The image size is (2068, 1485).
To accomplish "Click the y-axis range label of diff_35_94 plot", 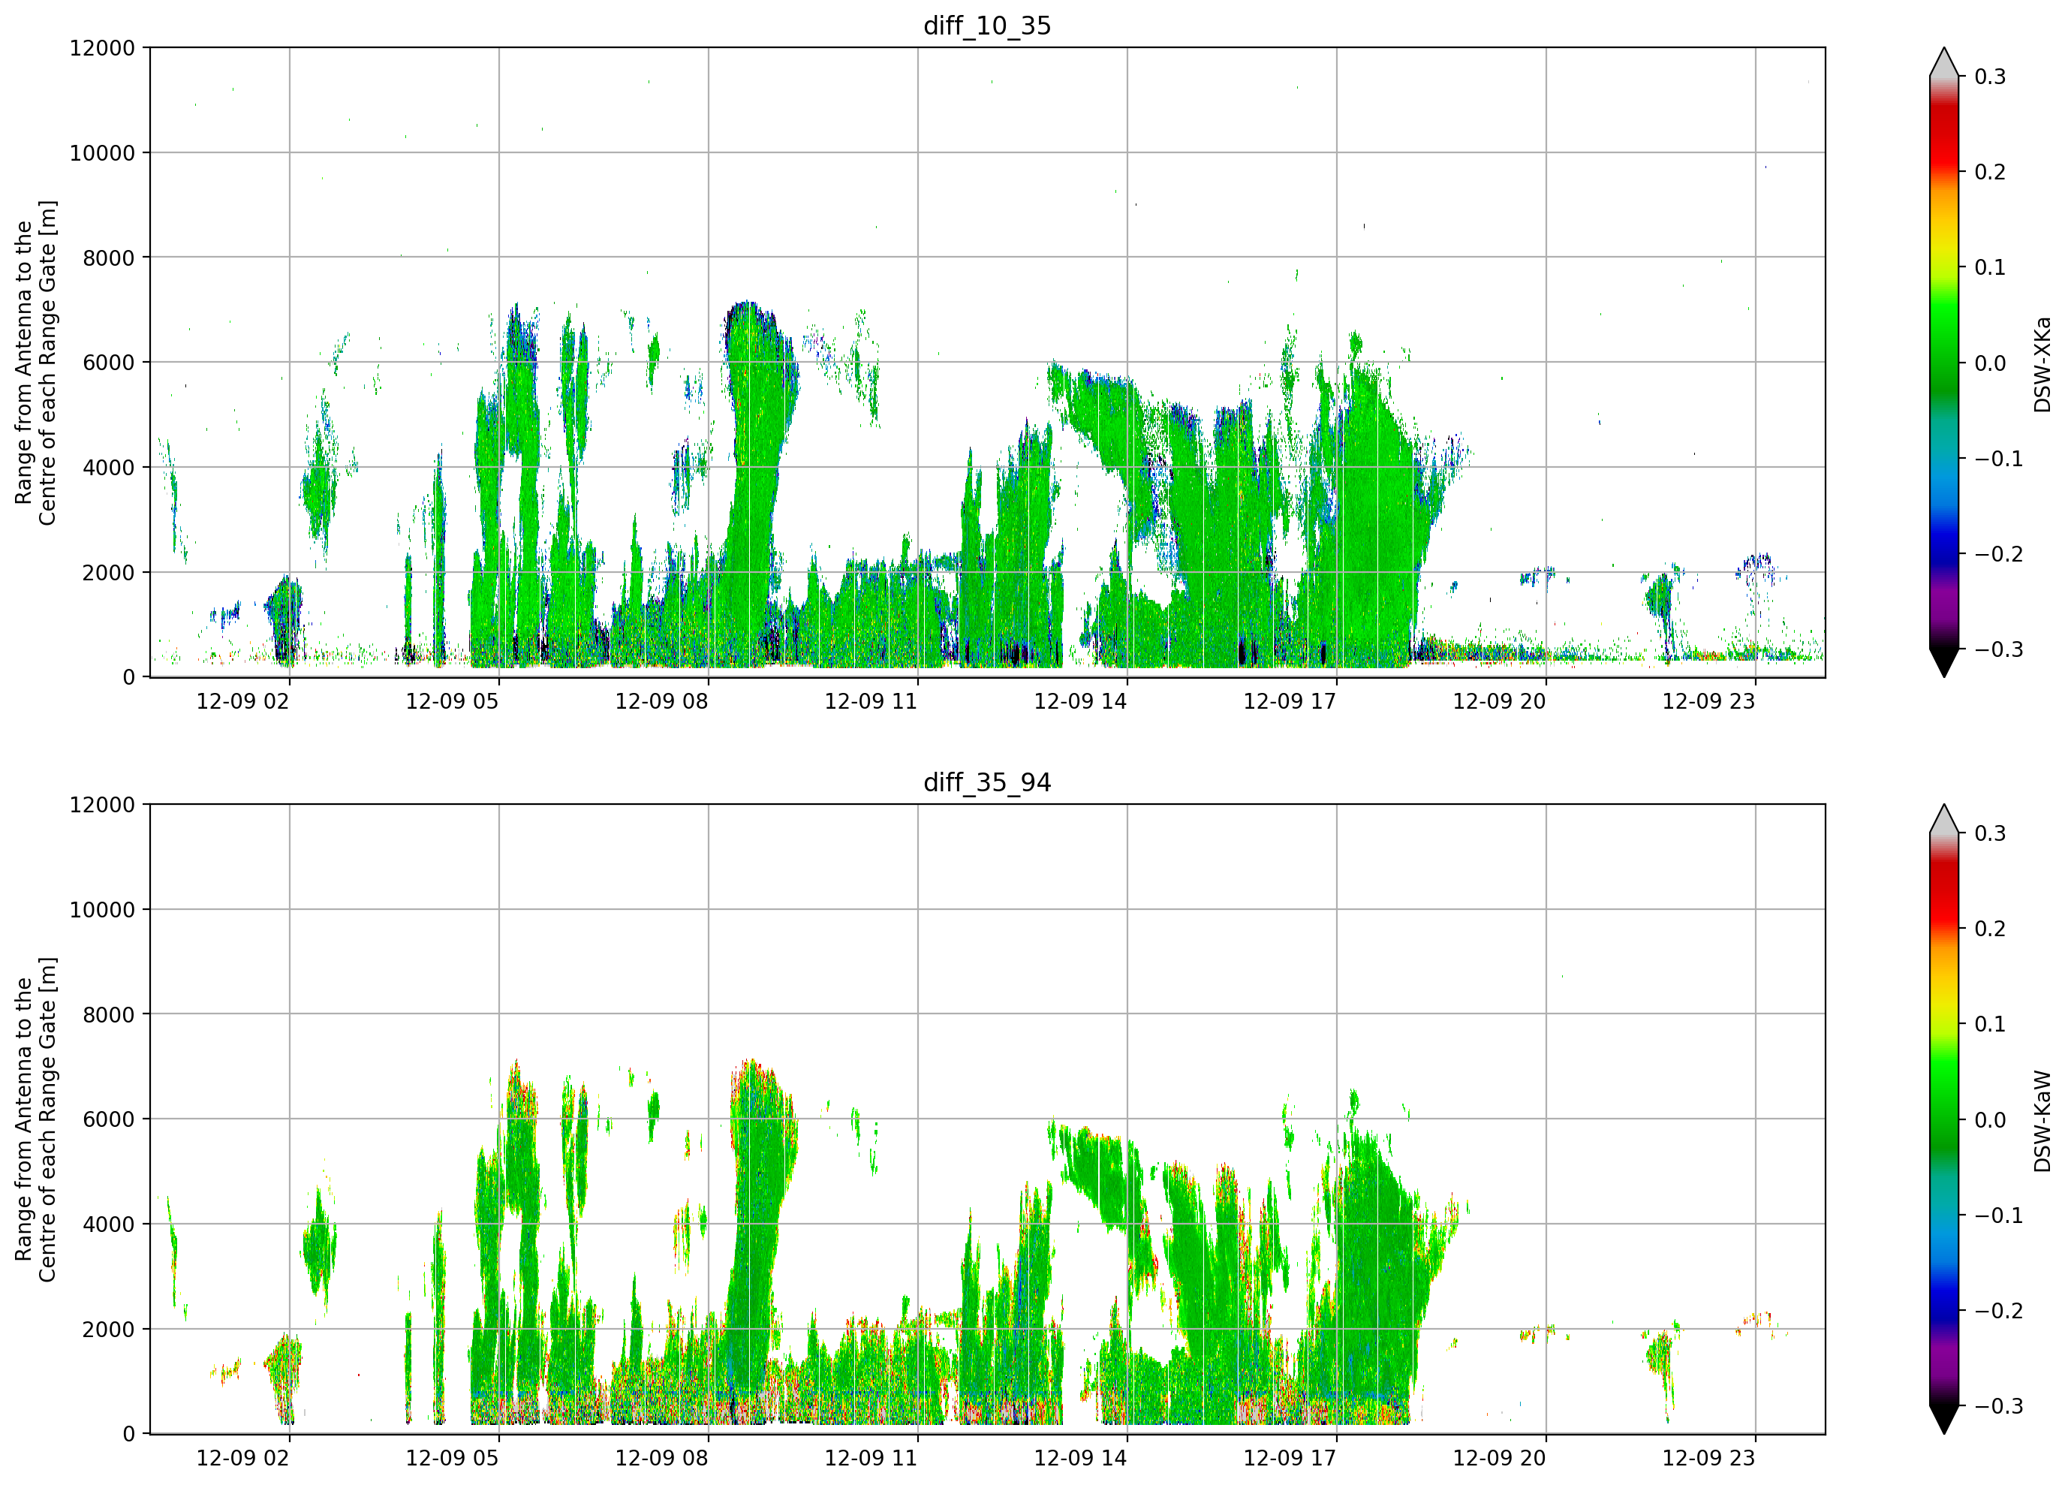I will 35,1119.
